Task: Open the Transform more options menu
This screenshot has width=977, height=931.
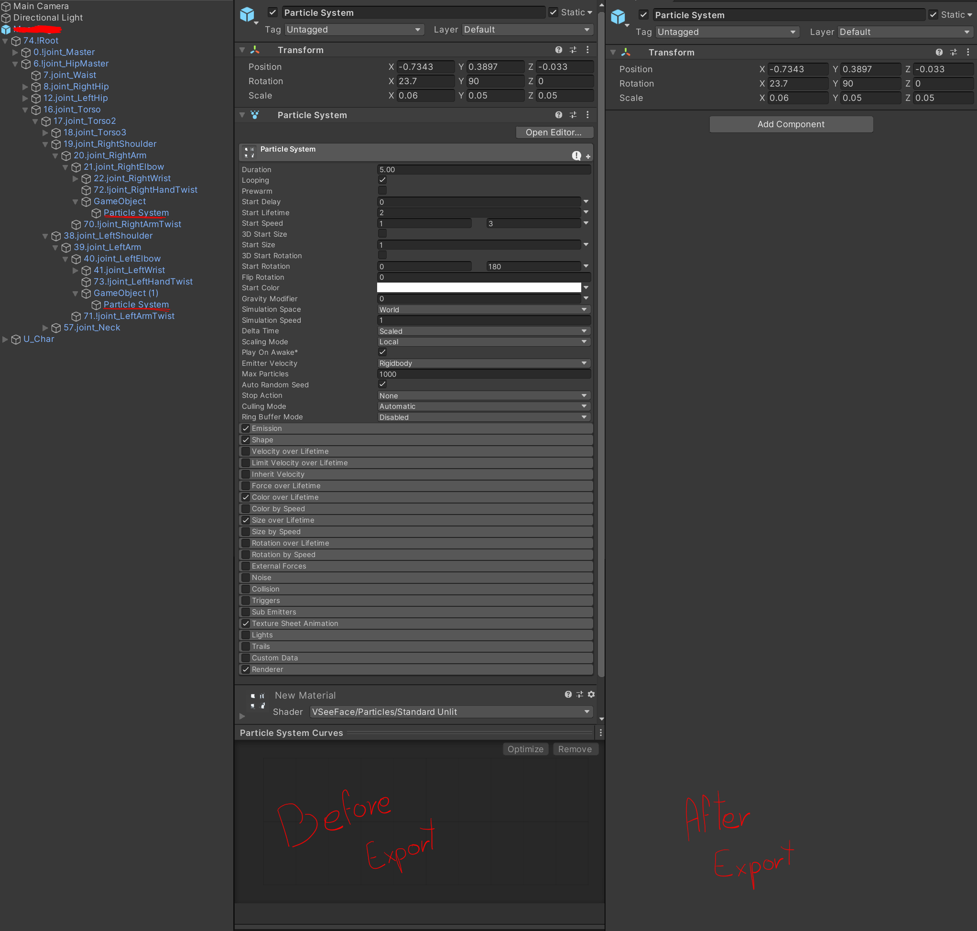Action: coord(588,50)
